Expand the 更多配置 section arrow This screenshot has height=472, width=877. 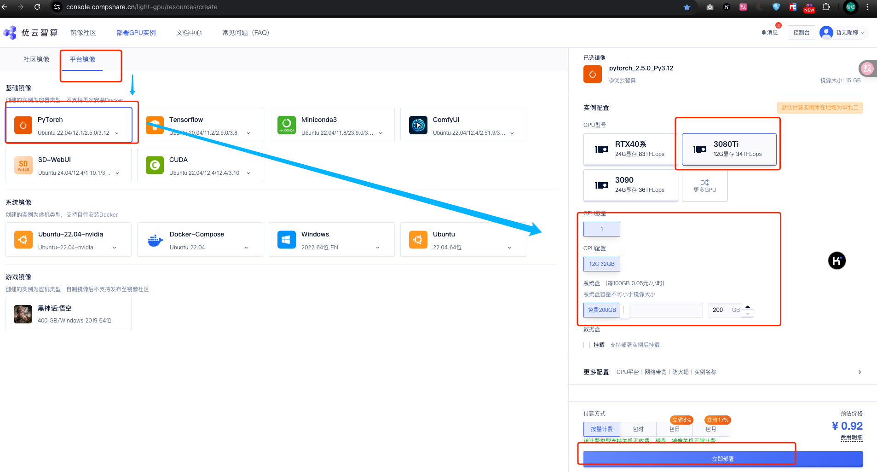pos(860,372)
